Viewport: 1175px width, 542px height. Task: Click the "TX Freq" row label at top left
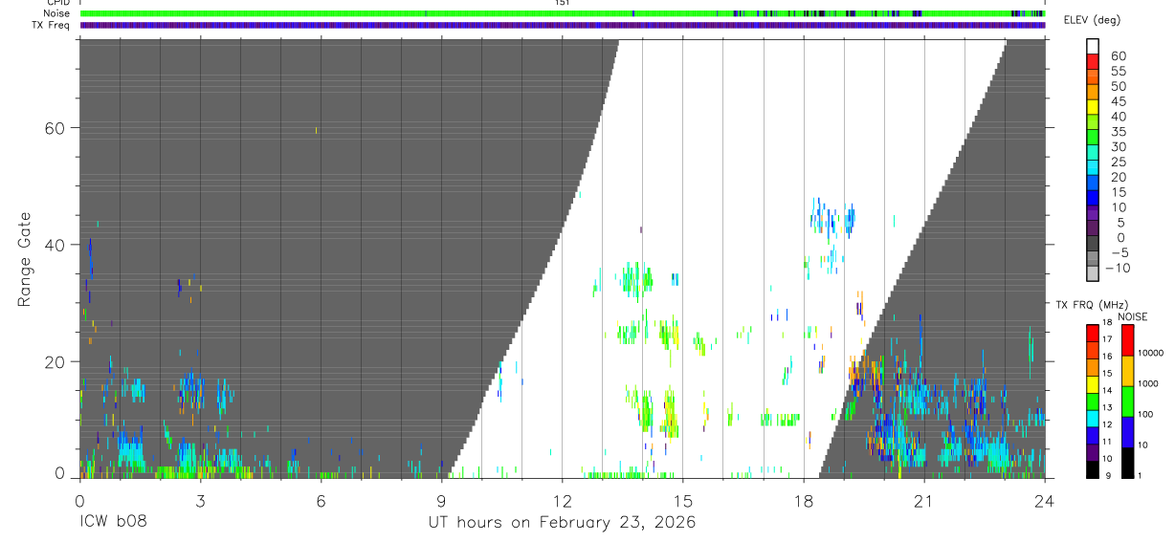52,25
